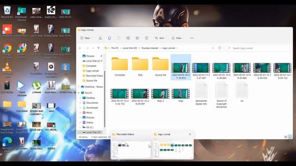Viewport: 296px width, 166px height.
Task: Open the New dropdown in the toolbar
Action: coord(86,38)
